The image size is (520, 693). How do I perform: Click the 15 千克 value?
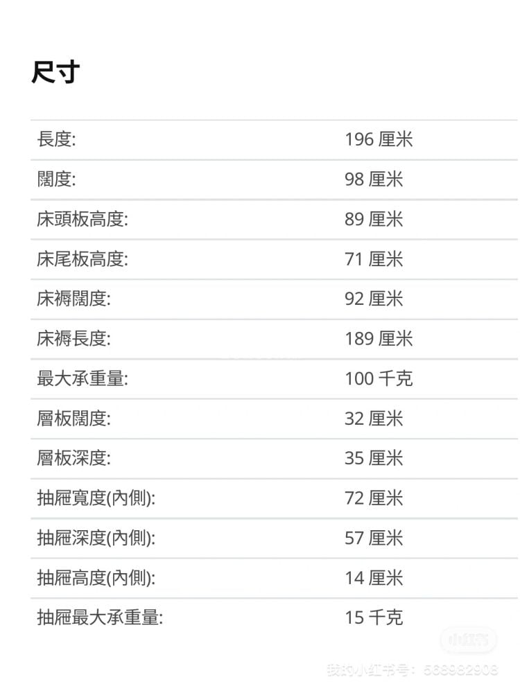point(374,617)
